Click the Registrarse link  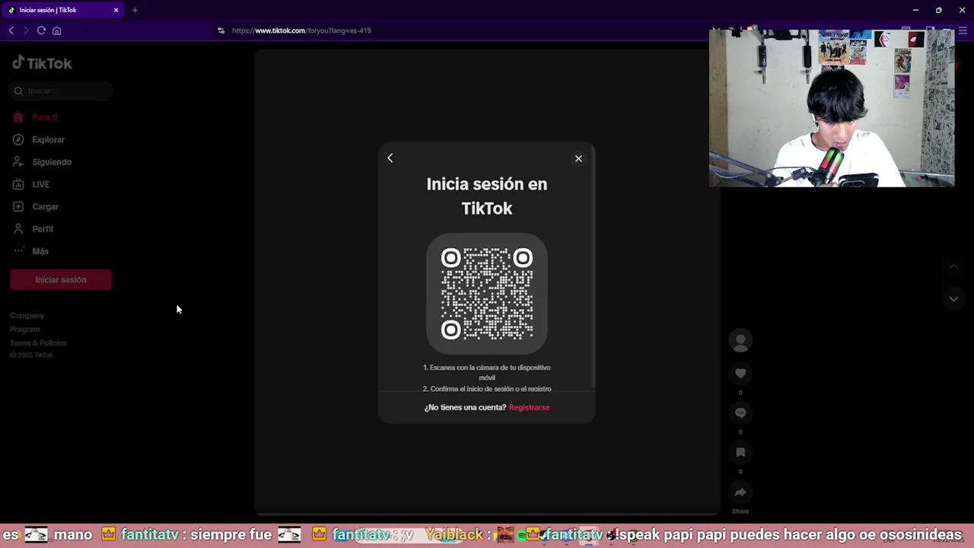click(529, 407)
